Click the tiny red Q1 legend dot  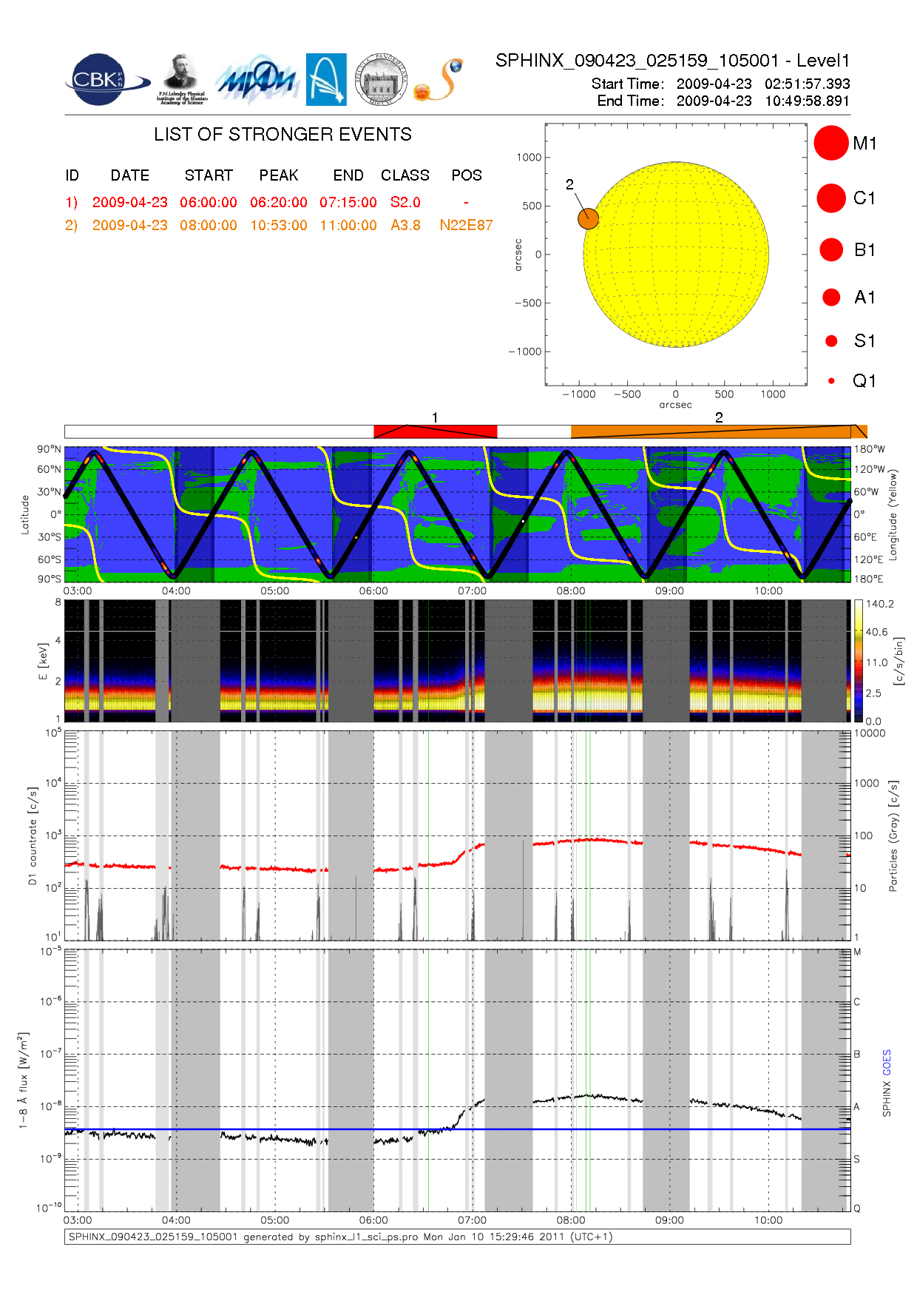point(831,381)
